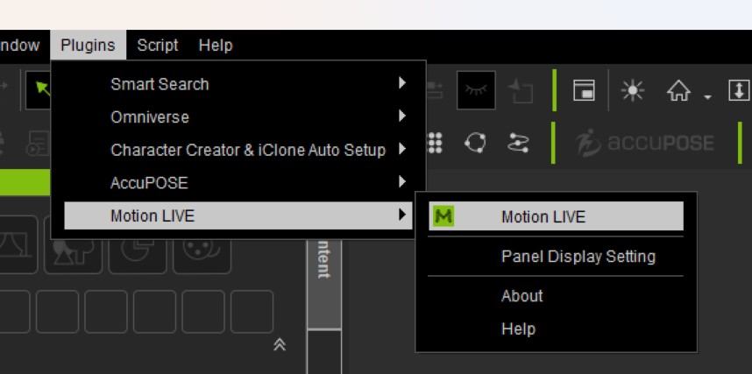This screenshot has width=752, height=374.
Task: Collapse panel with double chevron up arrow
Action: [x=280, y=344]
